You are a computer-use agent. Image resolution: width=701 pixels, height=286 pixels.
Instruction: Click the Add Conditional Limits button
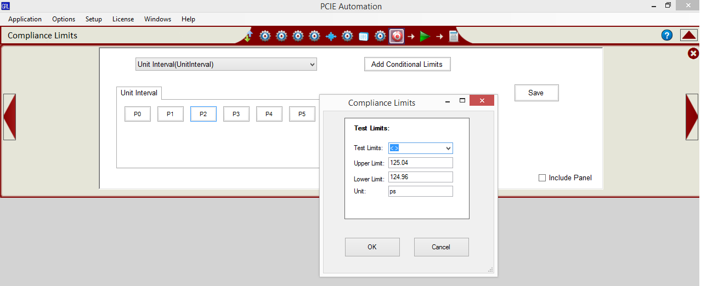point(406,64)
